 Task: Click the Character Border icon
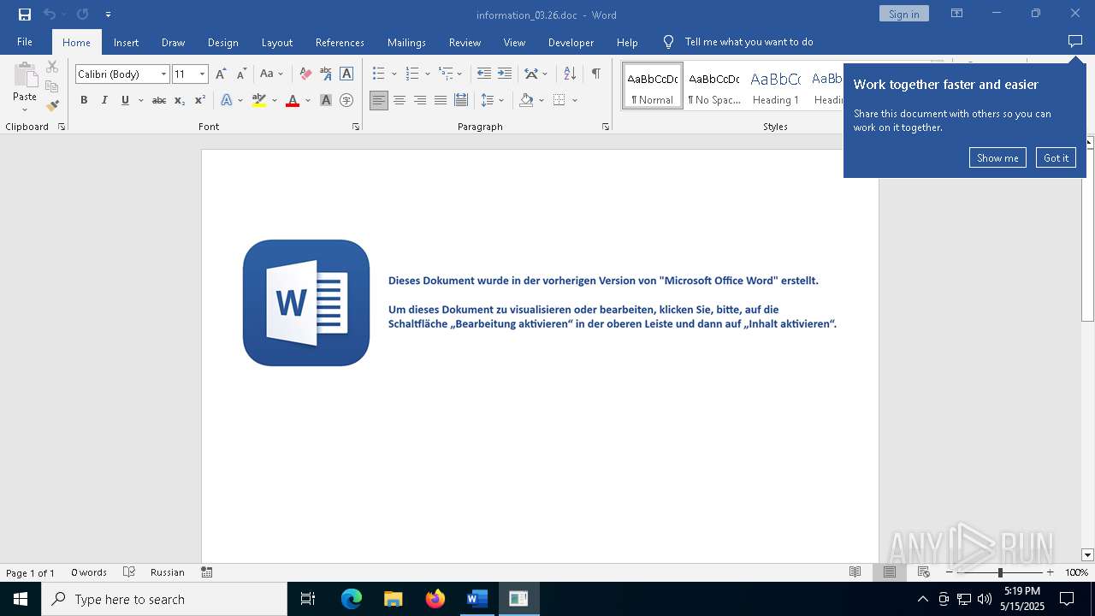(x=346, y=74)
